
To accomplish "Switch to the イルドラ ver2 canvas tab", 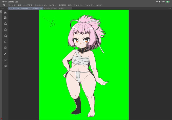I will pos(26,8).
